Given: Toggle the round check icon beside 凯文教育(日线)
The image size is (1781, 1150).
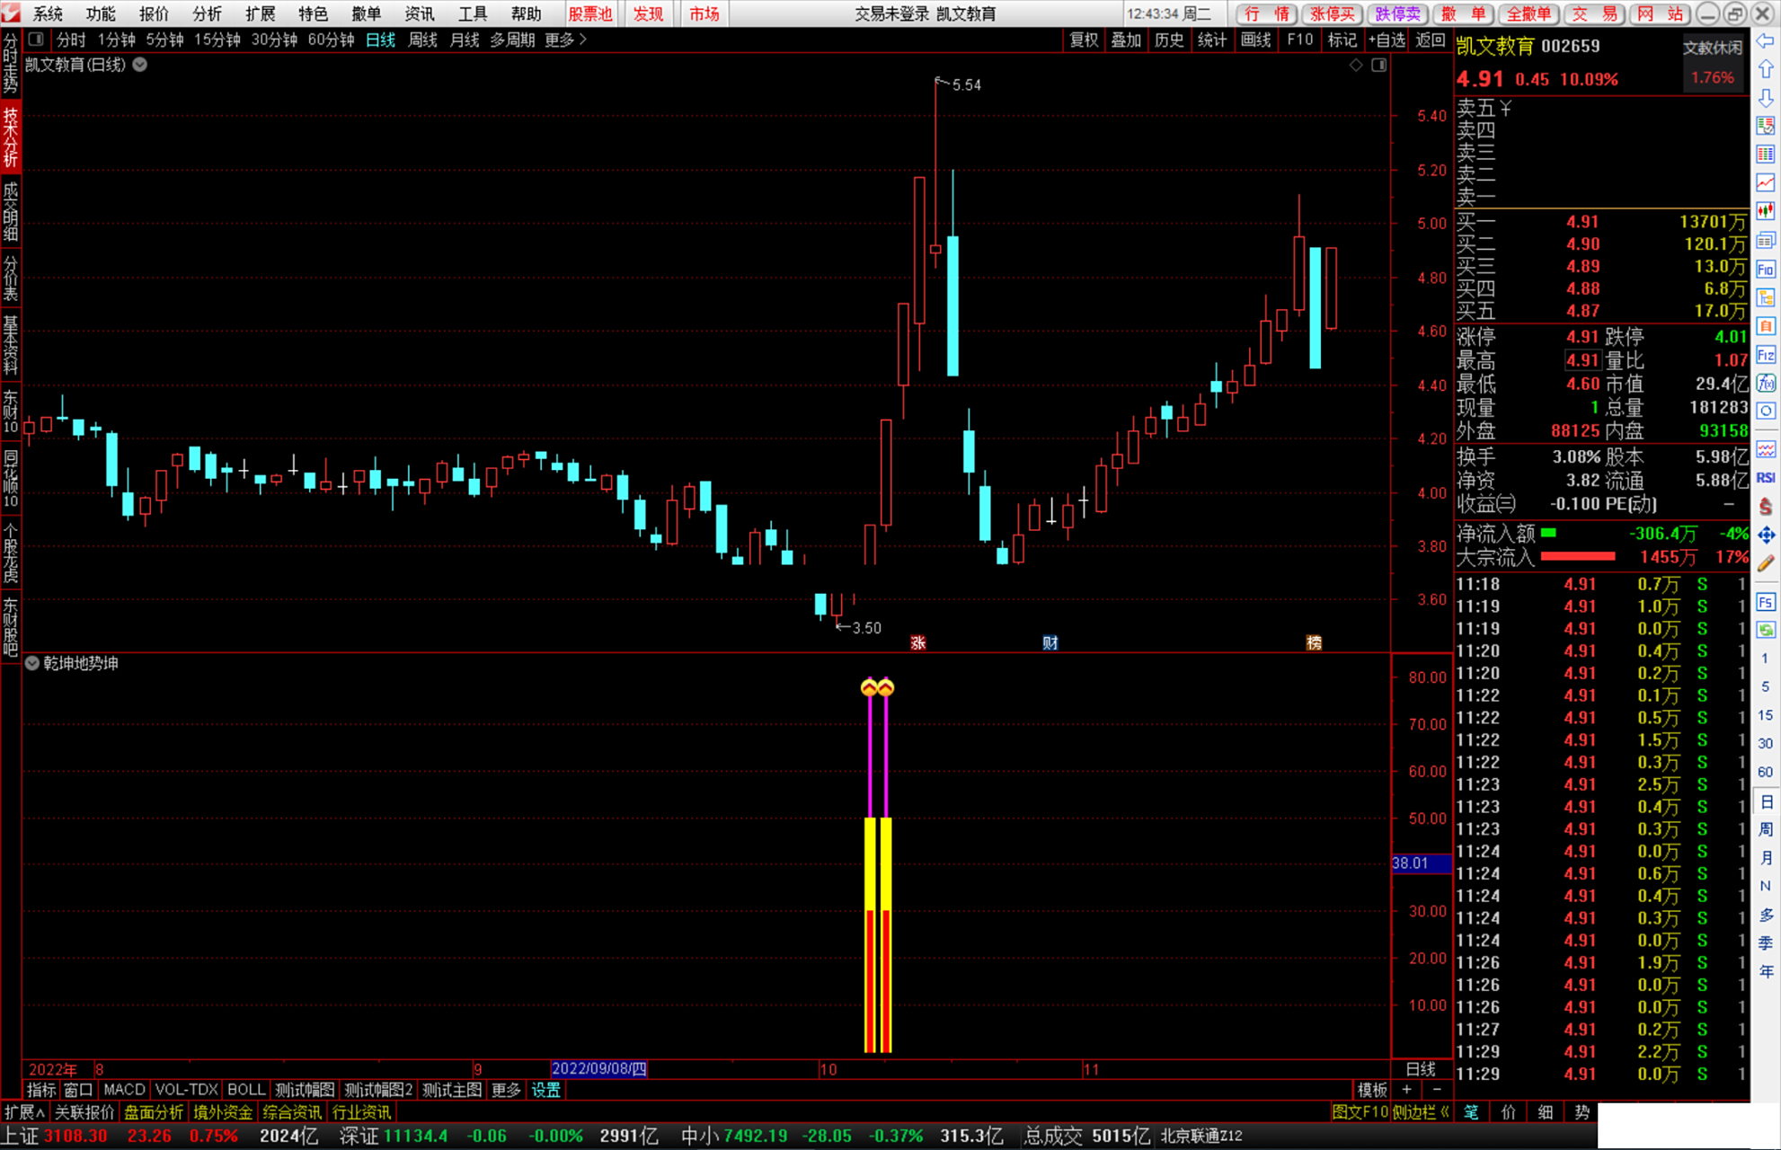Looking at the screenshot, I should coord(140,65).
